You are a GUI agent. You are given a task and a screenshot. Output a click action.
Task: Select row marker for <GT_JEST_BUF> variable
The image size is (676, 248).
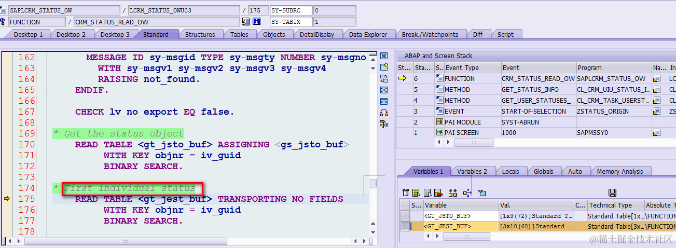point(405,226)
